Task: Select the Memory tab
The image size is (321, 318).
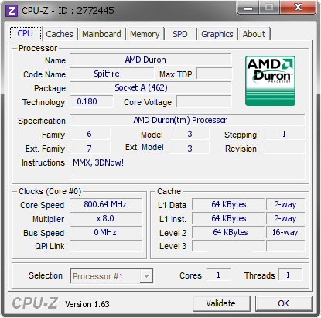Action: [x=145, y=34]
